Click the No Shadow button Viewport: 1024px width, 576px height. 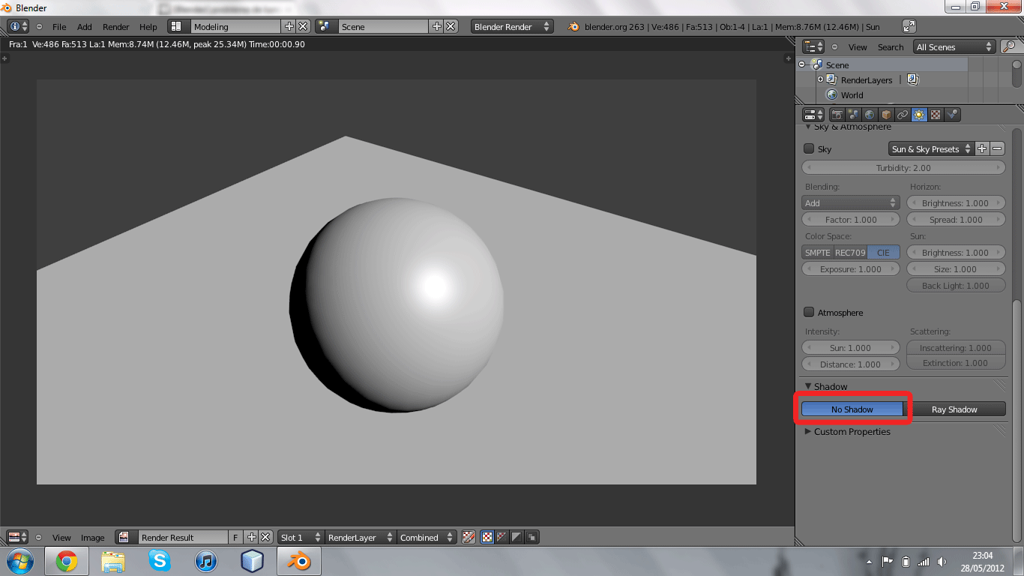(852, 409)
